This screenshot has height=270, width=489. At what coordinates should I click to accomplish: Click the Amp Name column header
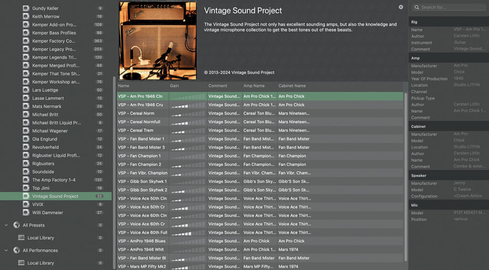click(254, 86)
